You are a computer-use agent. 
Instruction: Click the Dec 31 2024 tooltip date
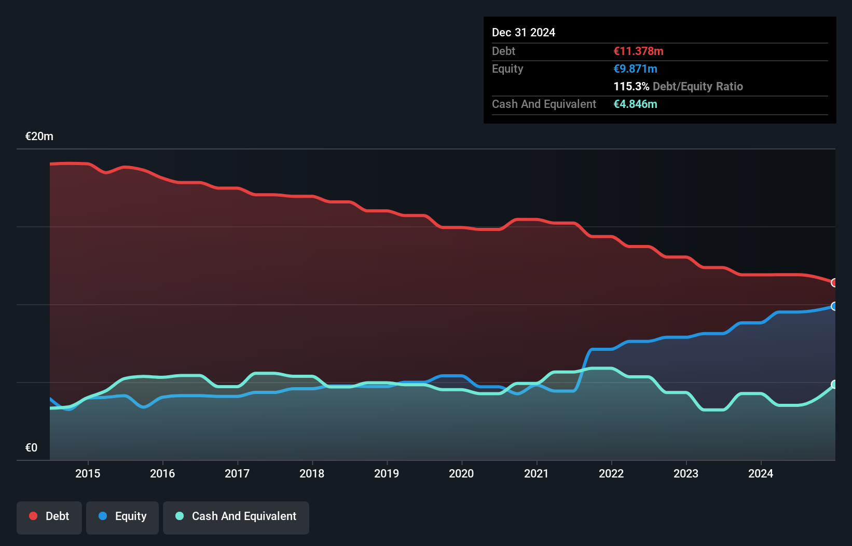(x=524, y=32)
